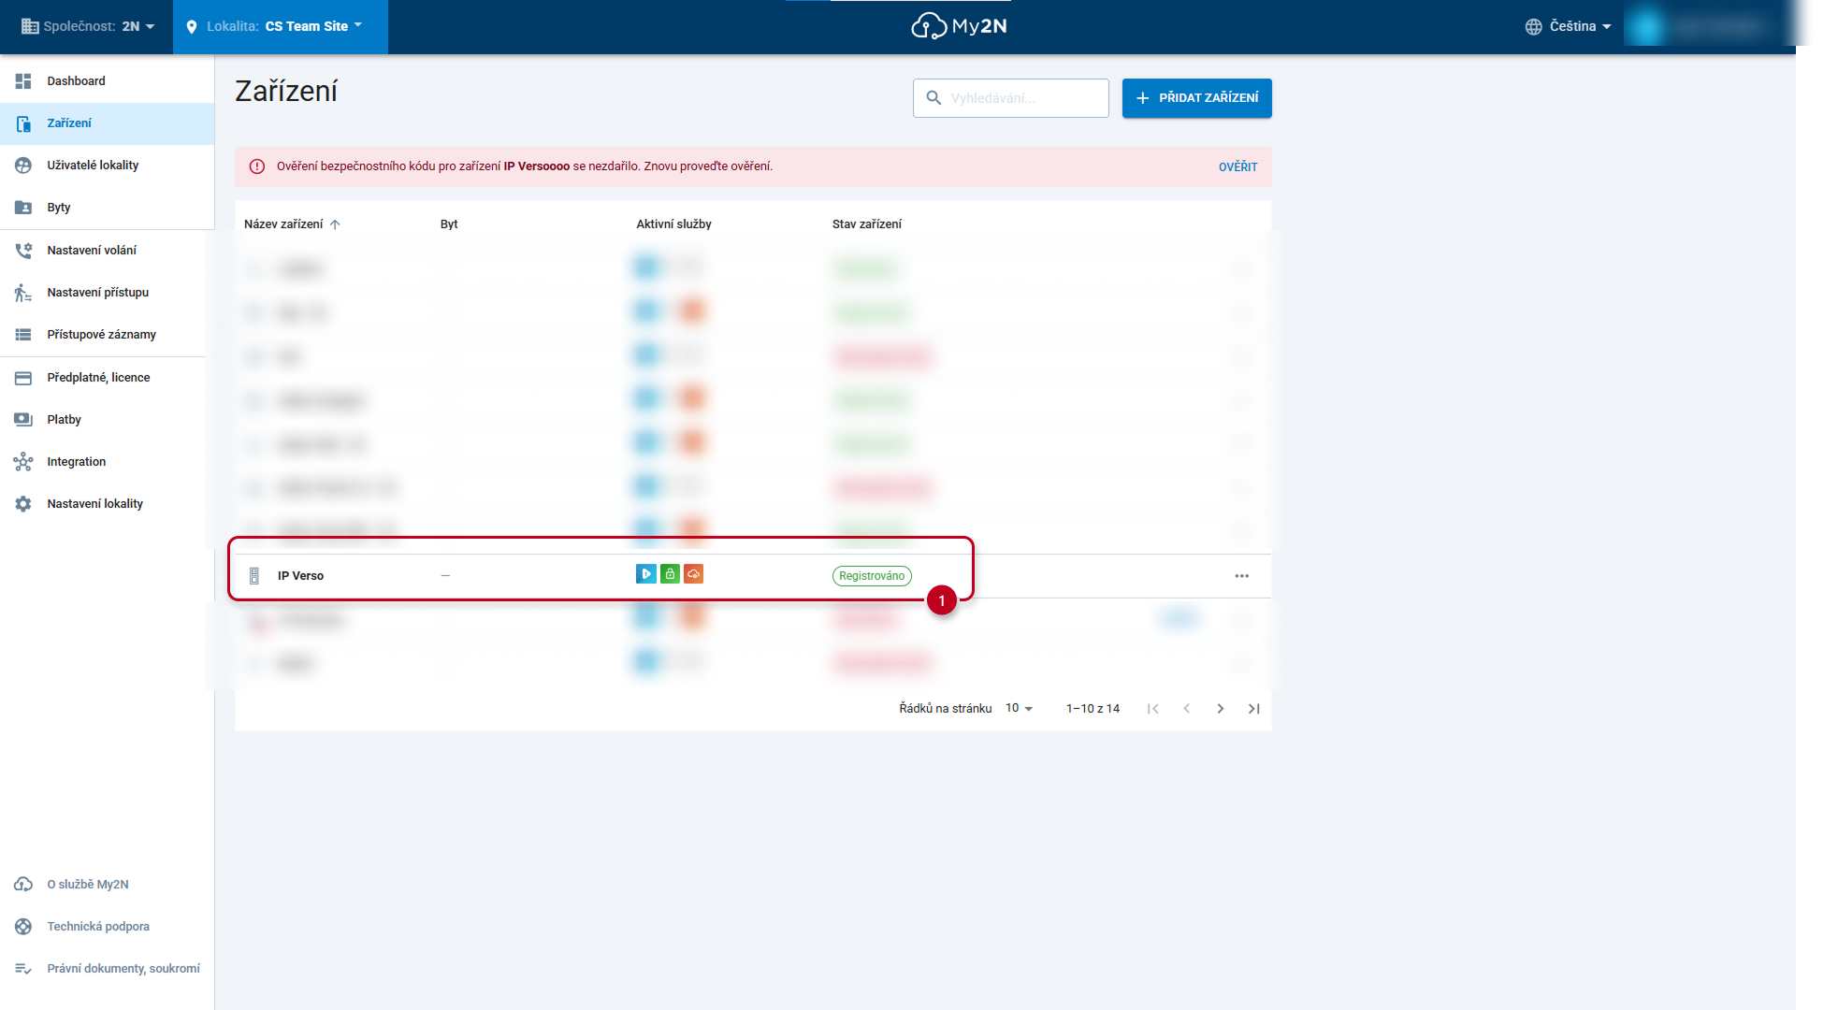Image resolution: width=1838 pixels, height=1010 pixels.
Task: Open Právní dokumenty, soukromí link
Action: [x=123, y=969]
